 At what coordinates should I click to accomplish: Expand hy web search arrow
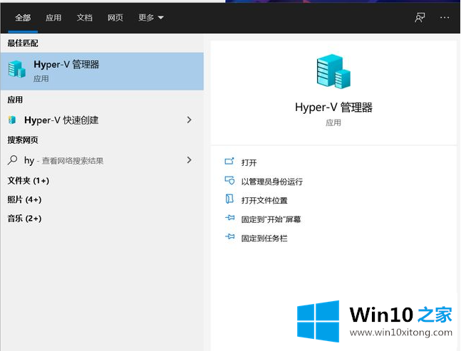point(190,160)
